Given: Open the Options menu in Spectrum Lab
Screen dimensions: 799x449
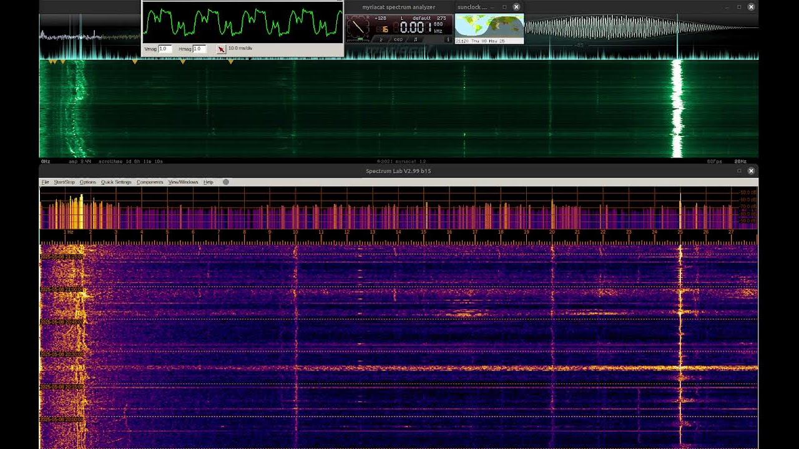Looking at the screenshot, I should pyautogui.click(x=88, y=182).
